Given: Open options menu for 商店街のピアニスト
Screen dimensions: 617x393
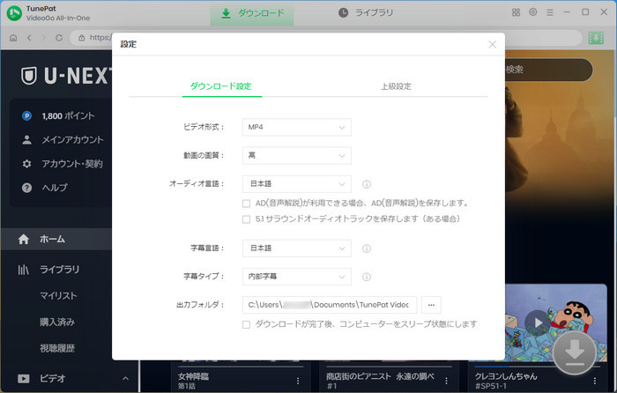Looking at the screenshot, I should click(446, 381).
